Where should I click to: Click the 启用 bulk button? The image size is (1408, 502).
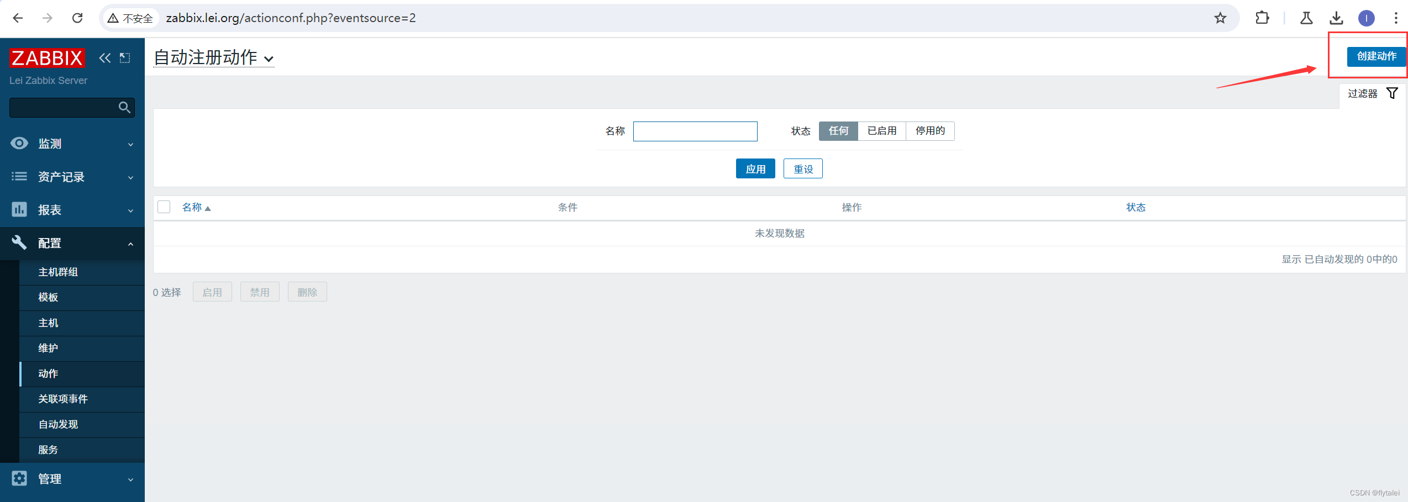[212, 292]
